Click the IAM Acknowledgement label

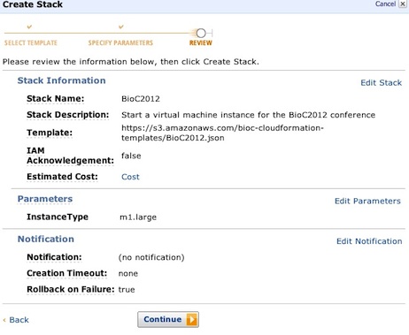(70, 156)
